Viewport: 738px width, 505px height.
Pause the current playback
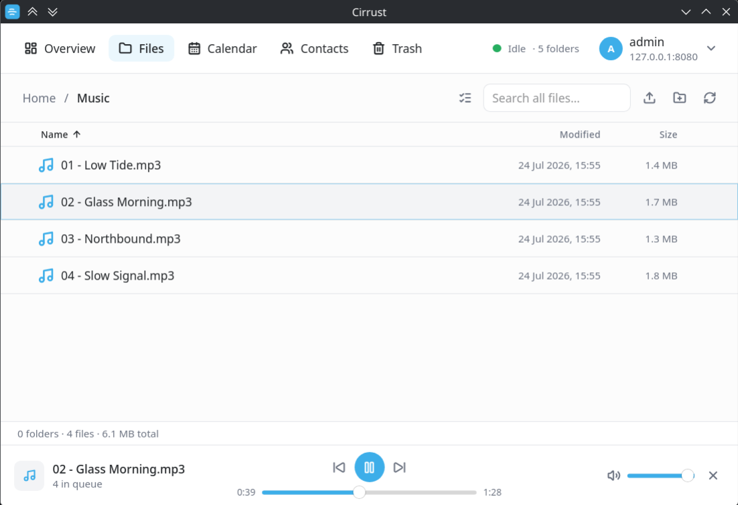[370, 468]
